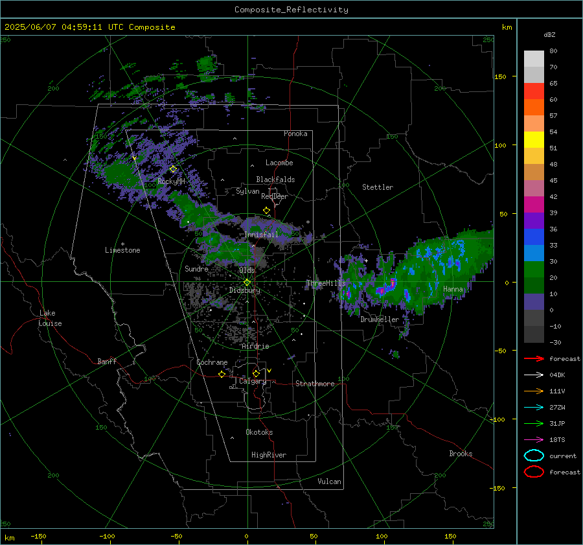Click the asterisk marker above Limestone
The image size is (583, 545).
point(122,244)
